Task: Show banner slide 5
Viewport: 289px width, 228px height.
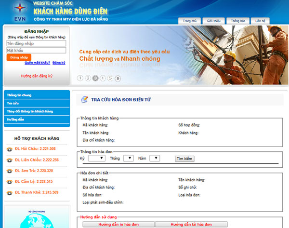Action: [110, 78]
